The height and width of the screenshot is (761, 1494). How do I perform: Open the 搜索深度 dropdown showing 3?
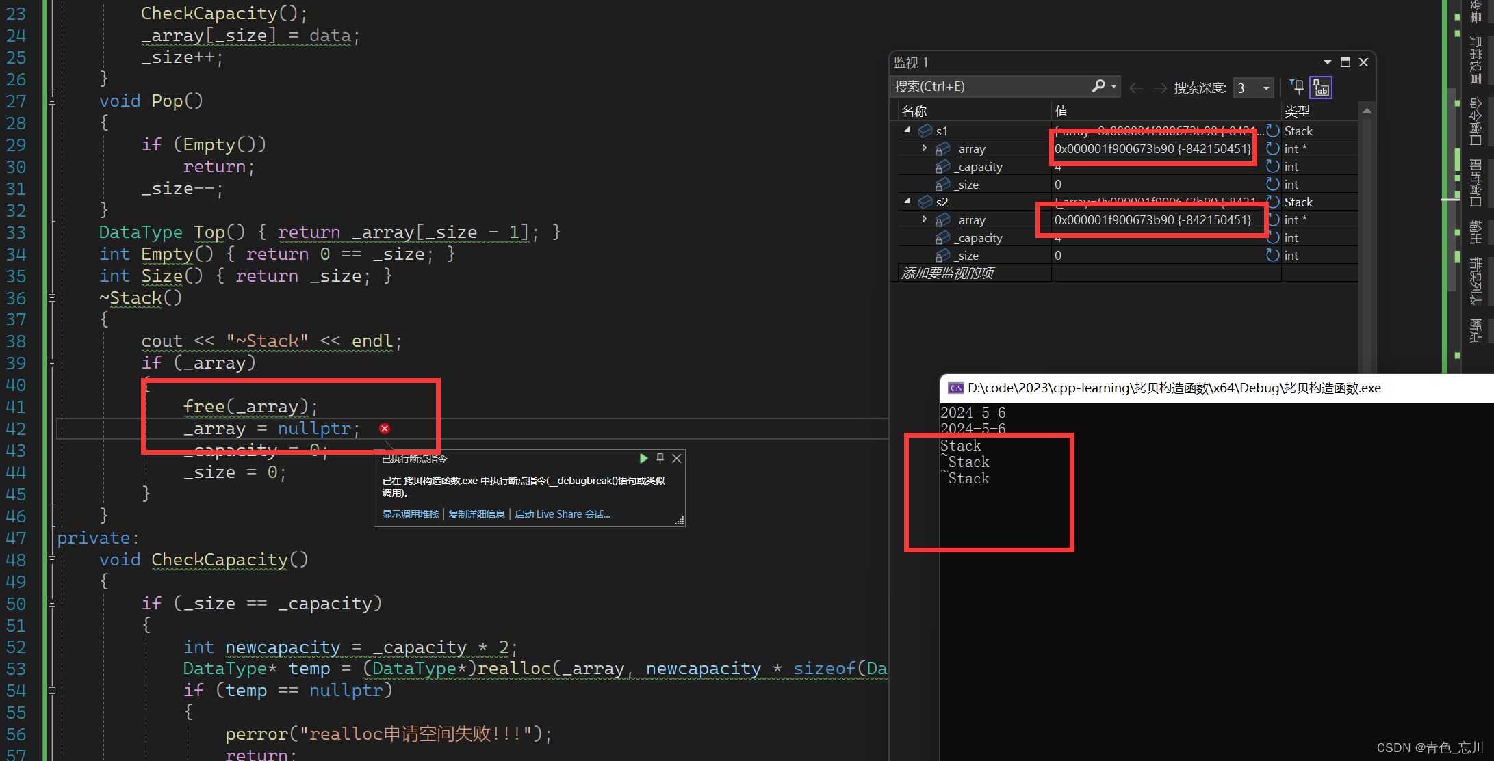1253,88
